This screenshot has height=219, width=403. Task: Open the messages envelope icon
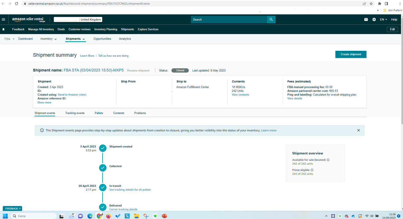tap(366, 20)
